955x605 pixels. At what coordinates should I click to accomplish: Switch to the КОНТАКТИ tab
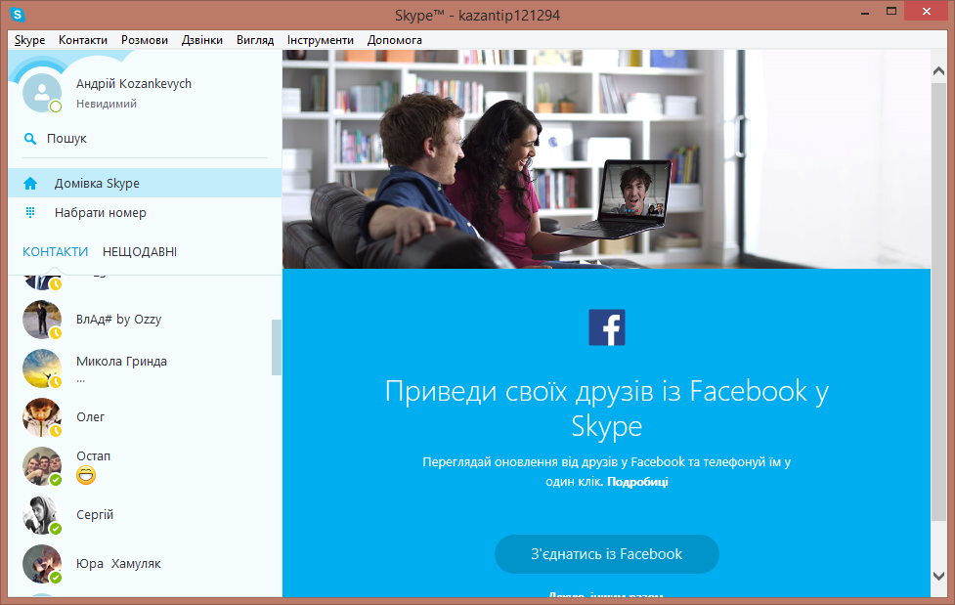(x=55, y=252)
